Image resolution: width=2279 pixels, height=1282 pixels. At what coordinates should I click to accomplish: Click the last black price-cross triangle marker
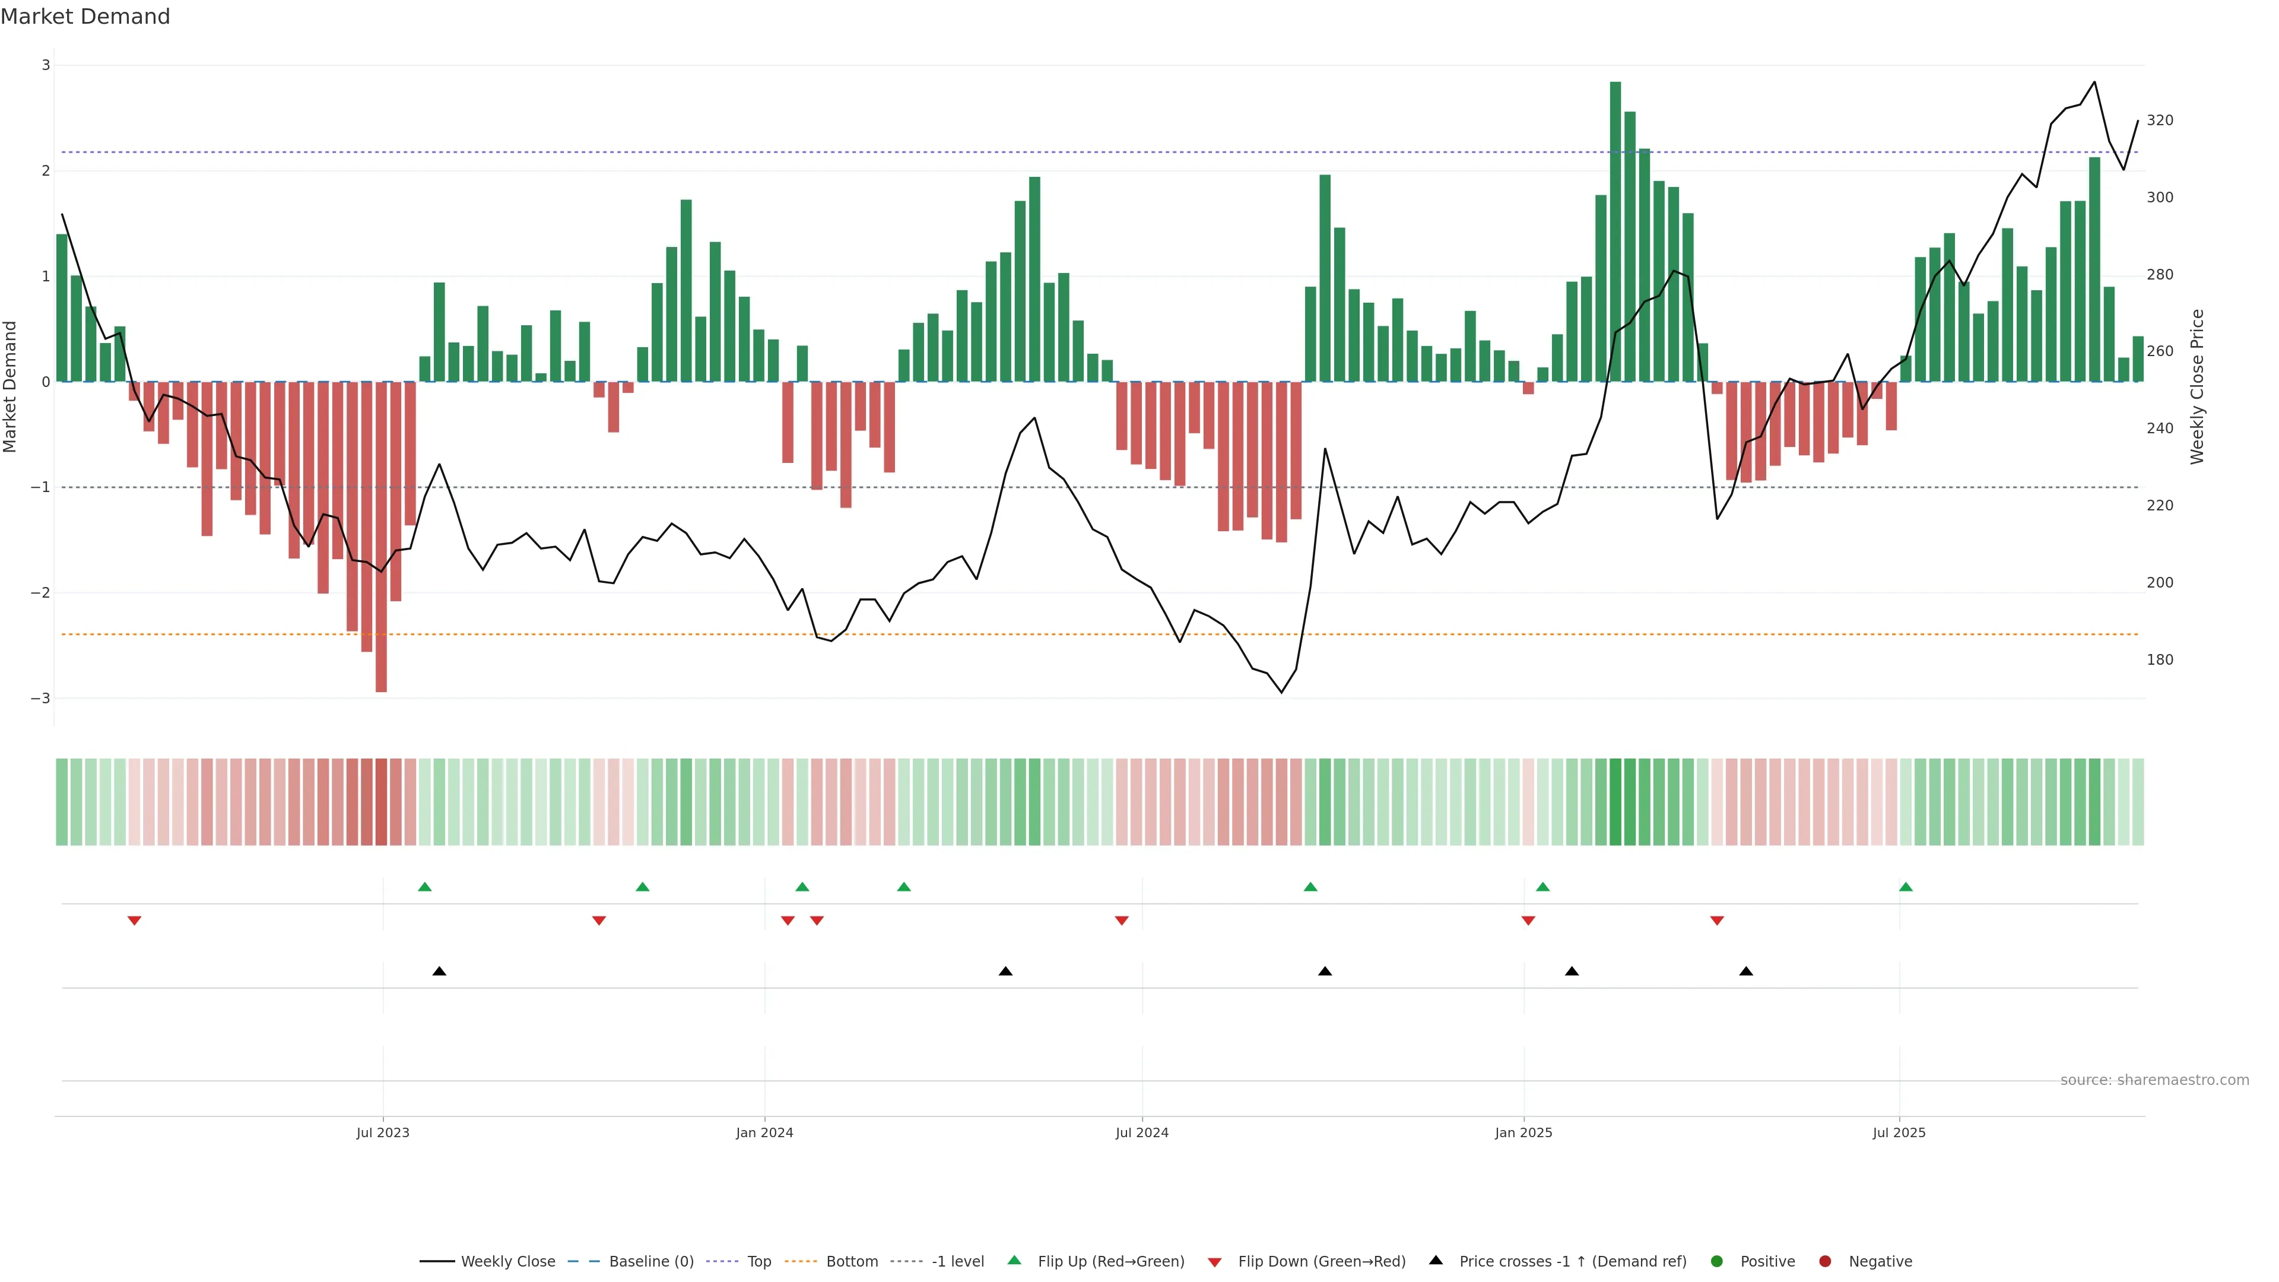(x=1745, y=970)
